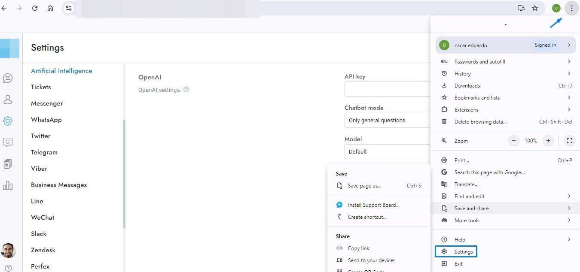Click the OpenAI settings help question icon

click(x=186, y=90)
